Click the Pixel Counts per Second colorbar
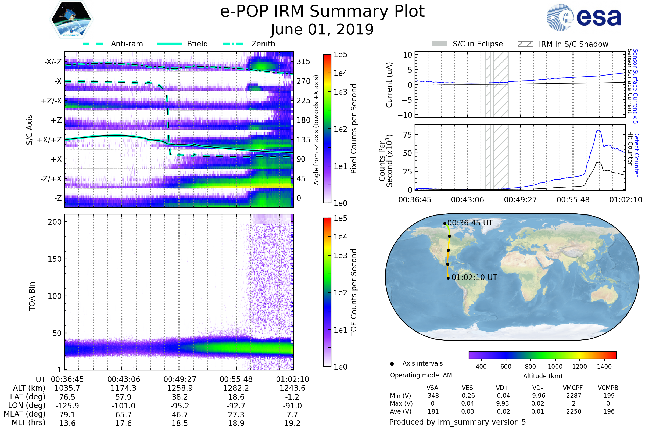 click(x=327, y=128)
